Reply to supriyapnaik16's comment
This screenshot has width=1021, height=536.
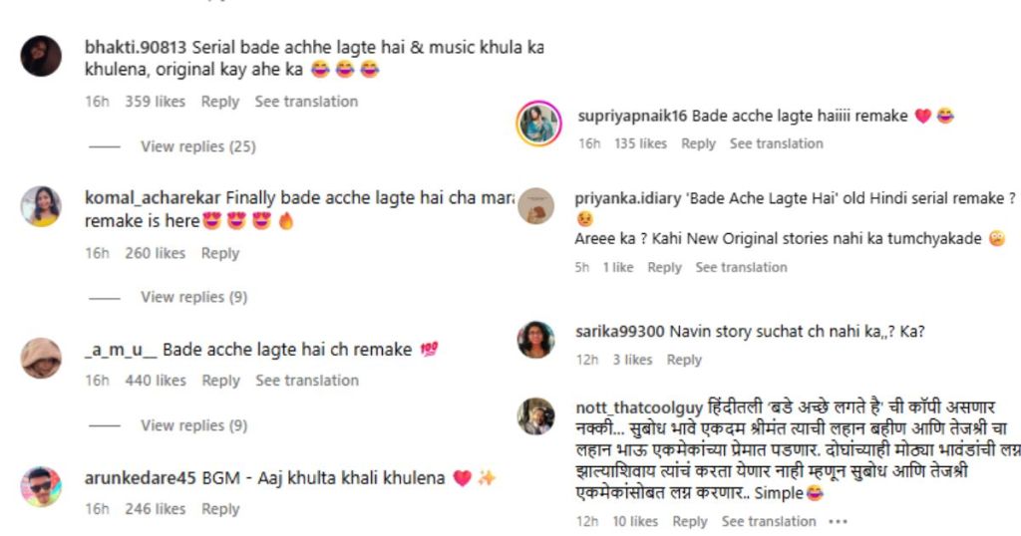click(698, 143)
